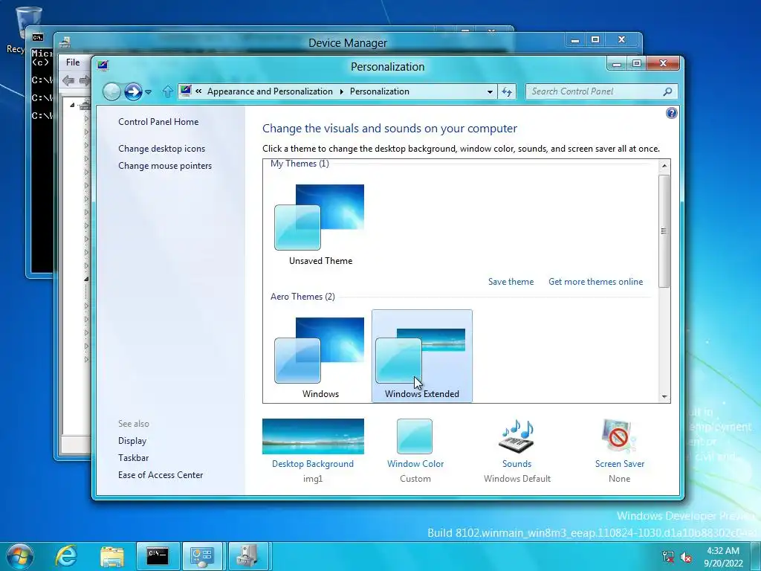Expand the breadcrumb arrow after Appearance and Personalization

click(342, 91)
